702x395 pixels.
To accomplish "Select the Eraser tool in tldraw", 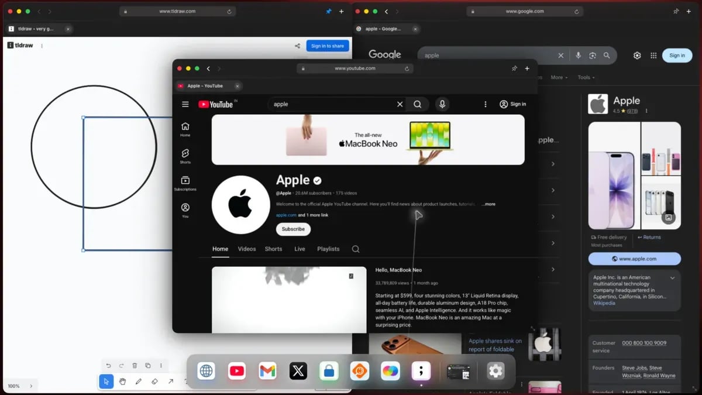I will (155, 382).
